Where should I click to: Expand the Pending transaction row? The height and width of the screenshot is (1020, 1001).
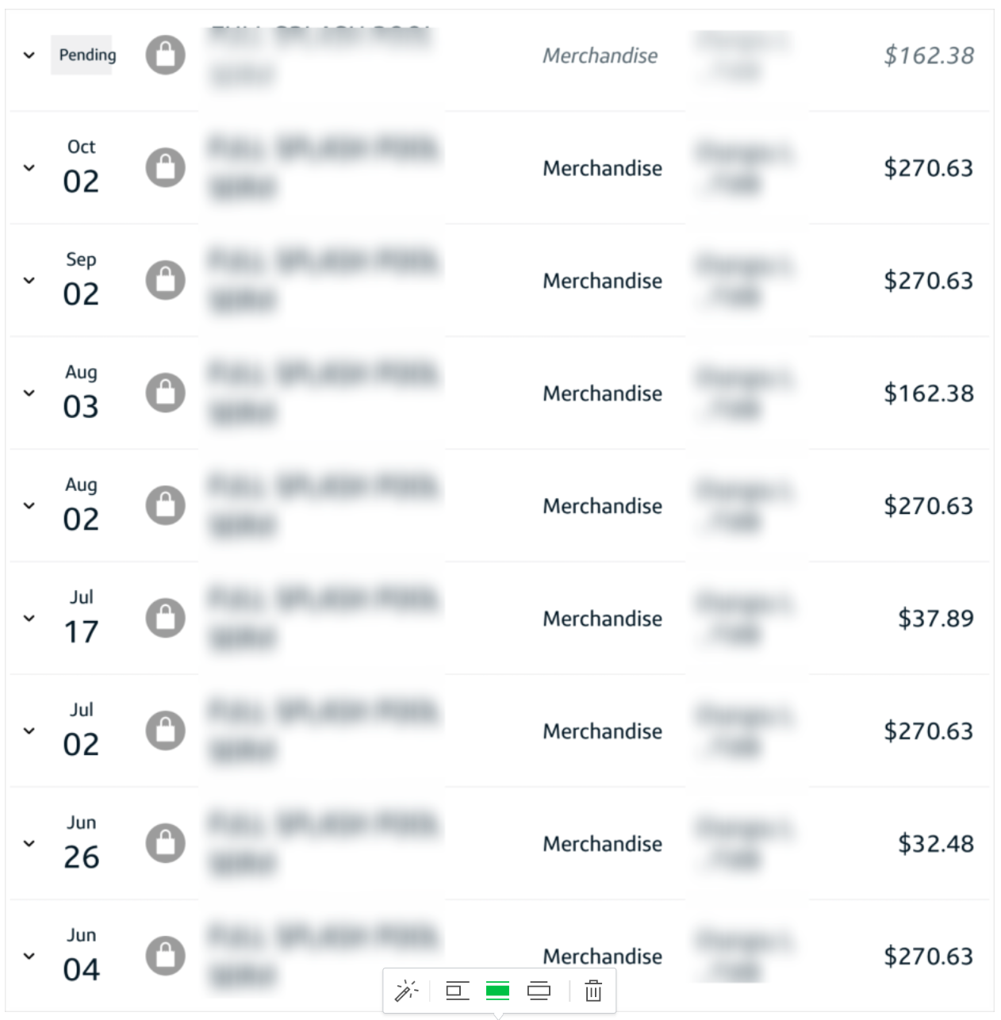(x=29, y=56)
